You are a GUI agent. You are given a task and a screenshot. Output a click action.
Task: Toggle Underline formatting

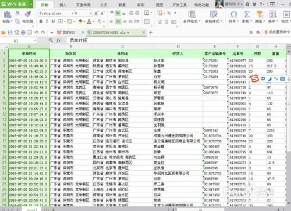pyautogui.click(x=53, y=22)
